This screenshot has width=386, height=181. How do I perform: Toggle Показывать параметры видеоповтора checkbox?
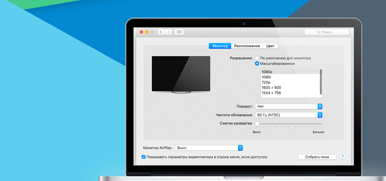[144, 157]
